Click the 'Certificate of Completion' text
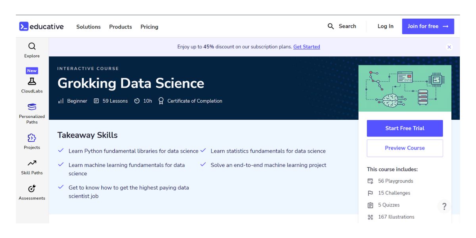Viewport: 476px width, 238px height. pyautogui.click(x=195, y=101)
